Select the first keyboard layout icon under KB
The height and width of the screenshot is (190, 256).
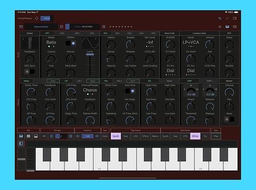click(x=21, y=136)
